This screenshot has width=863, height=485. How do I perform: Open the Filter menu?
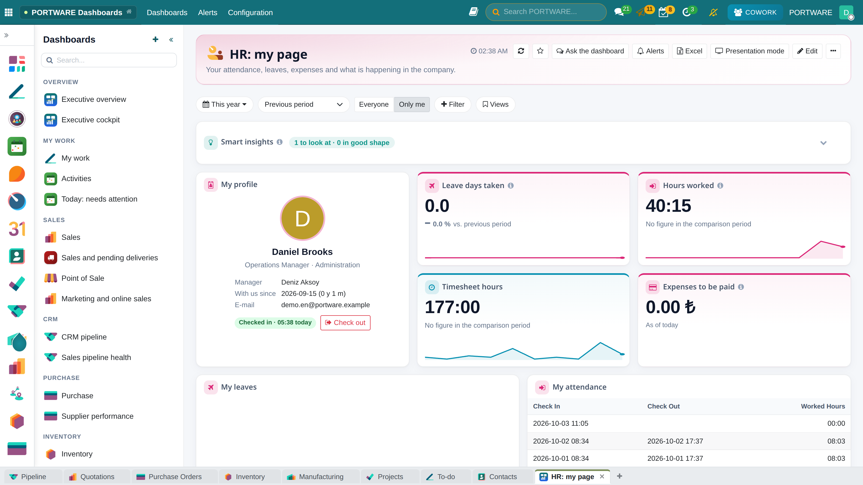(453, 105)
